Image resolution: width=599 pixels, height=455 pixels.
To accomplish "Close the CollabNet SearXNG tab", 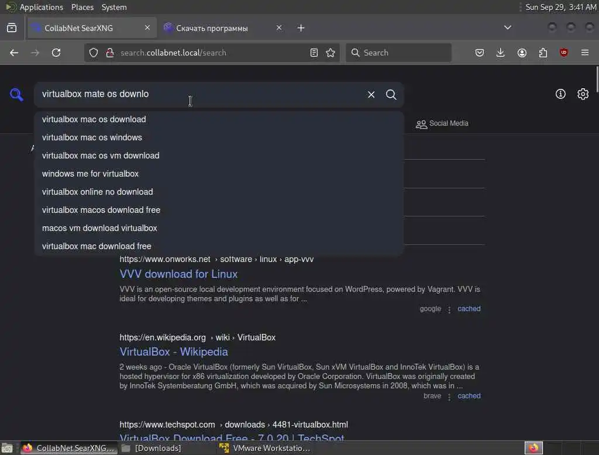I will tap(147, 27).
